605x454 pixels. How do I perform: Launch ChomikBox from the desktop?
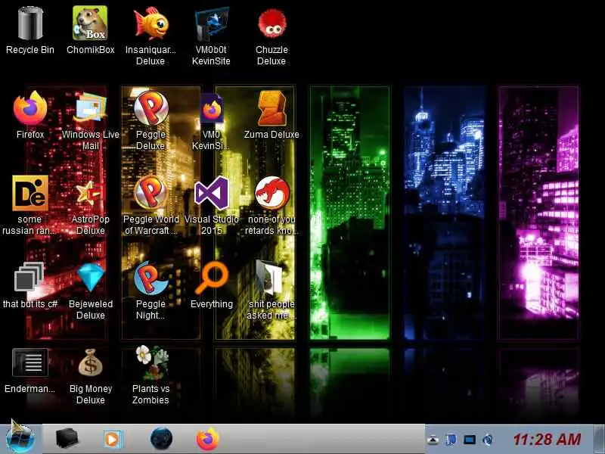coord(90,23)
